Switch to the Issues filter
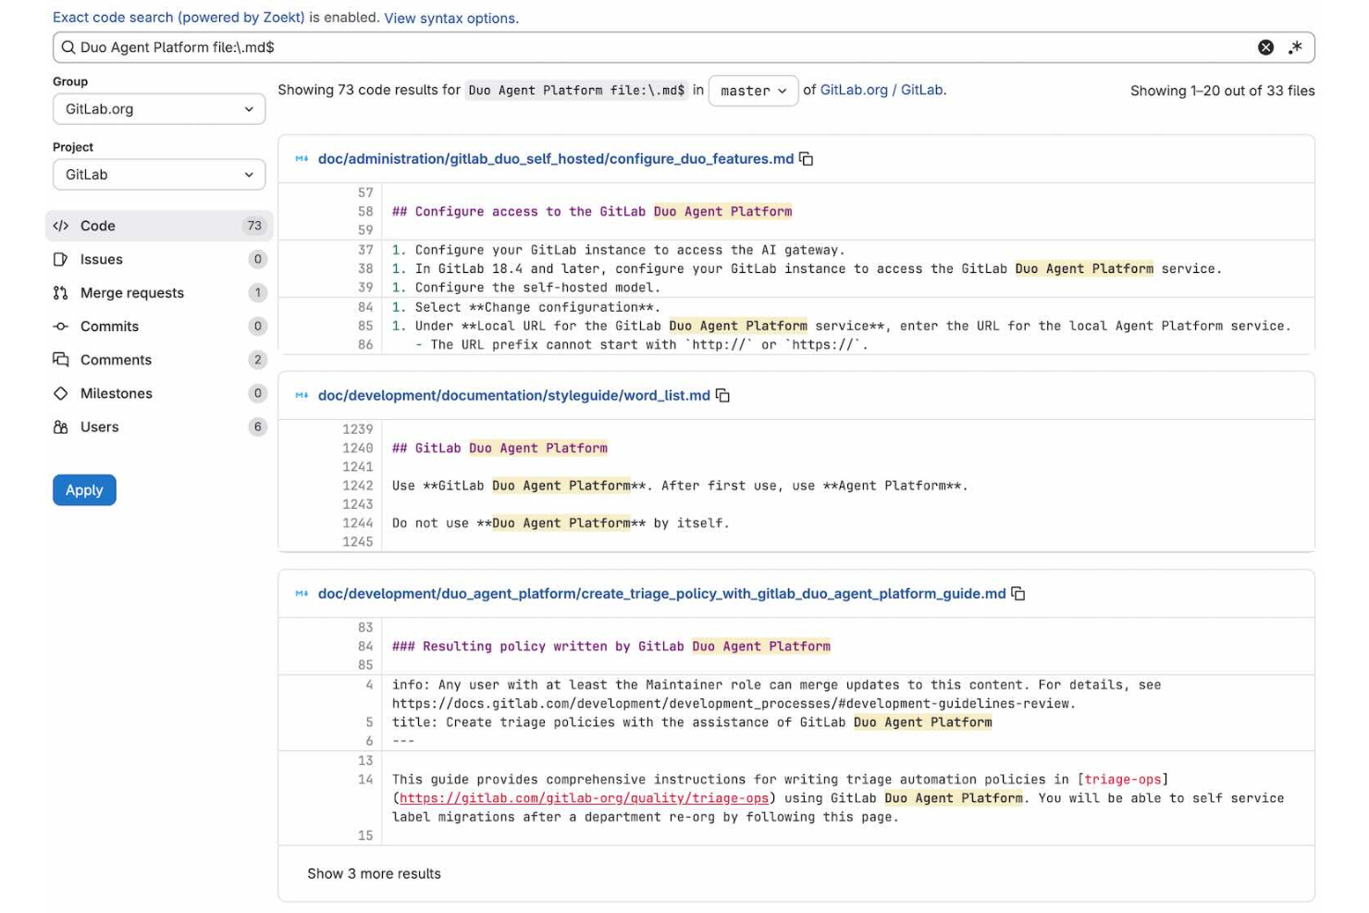The image size is (1369, 913). 102,259
